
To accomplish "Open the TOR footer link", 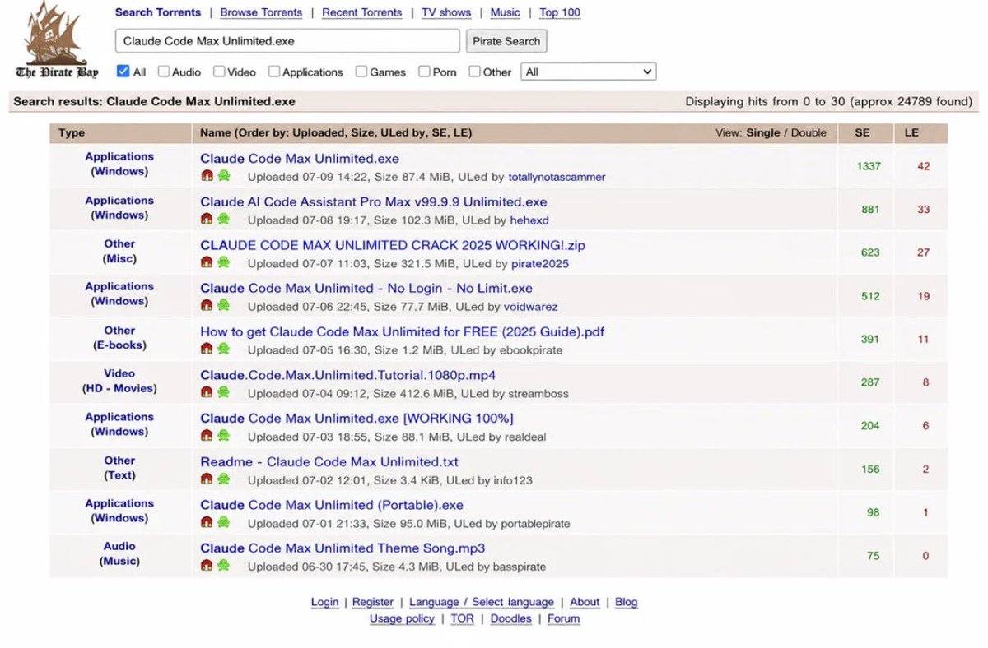I will [x=462, y=618].
